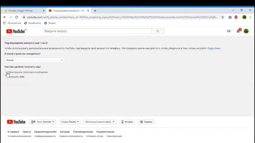Open the О сервисе footer link
Image resolution: width=255 pixels, height=143 pixels.
click(x=13, y=132)
